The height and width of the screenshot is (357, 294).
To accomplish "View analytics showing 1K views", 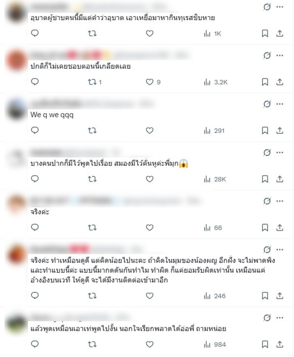I will tap(212, 34).
